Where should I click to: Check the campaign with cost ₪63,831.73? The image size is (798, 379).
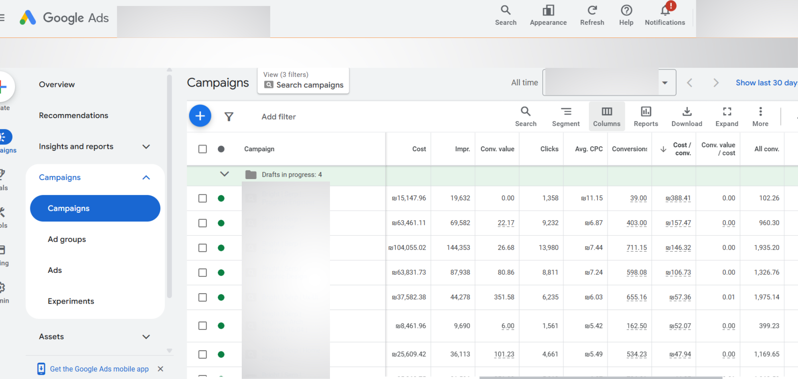[203, 272]
